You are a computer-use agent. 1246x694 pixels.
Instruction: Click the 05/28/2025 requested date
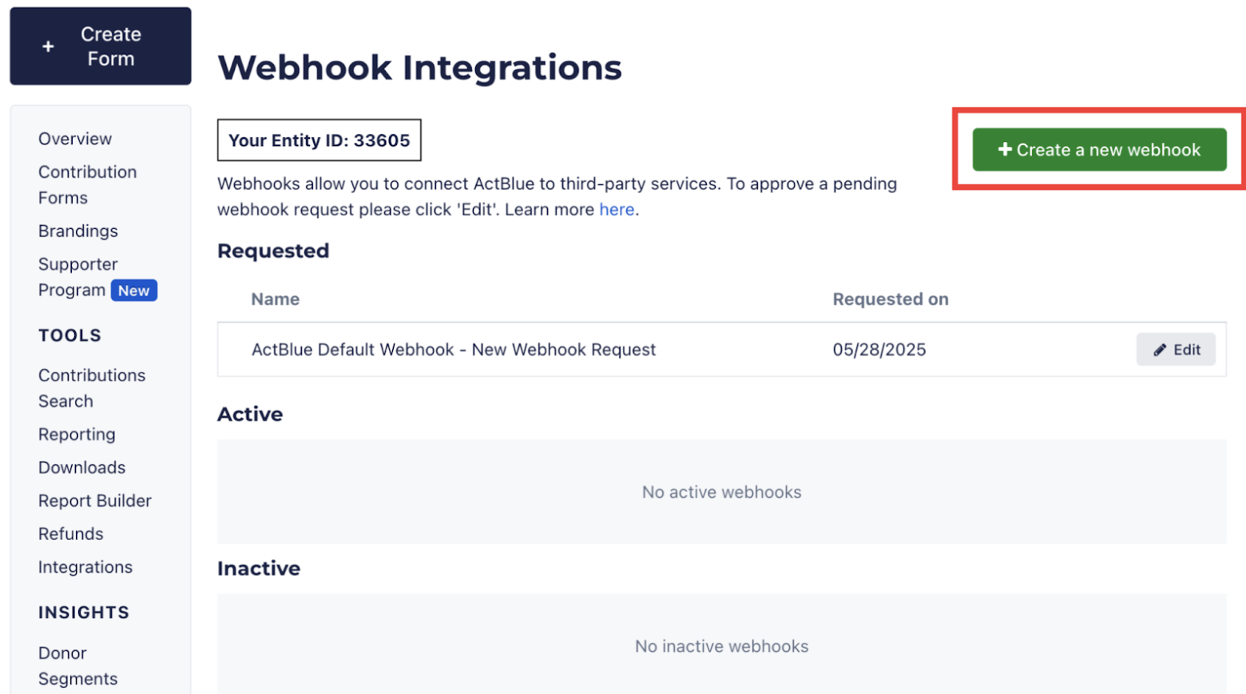click(879, 349)
